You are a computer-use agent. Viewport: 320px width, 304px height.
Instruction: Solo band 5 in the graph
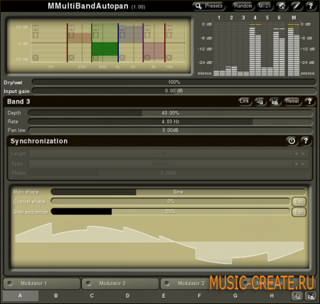[147, 35]
